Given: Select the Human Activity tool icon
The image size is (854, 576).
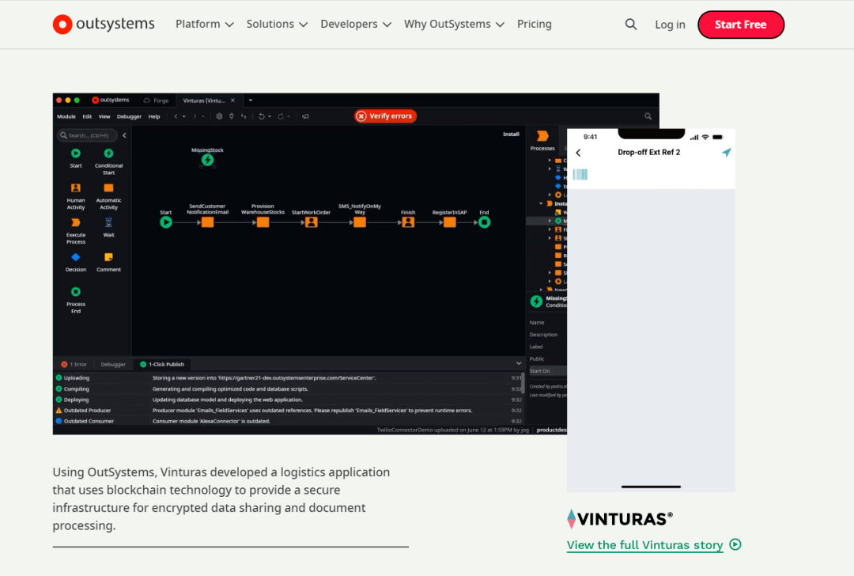Looking at the screenshot, I should [x=76, y=188].
